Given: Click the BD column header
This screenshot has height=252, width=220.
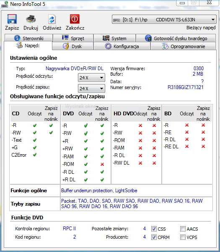Looking at the screenshot, I should click(x=168, y=114).
